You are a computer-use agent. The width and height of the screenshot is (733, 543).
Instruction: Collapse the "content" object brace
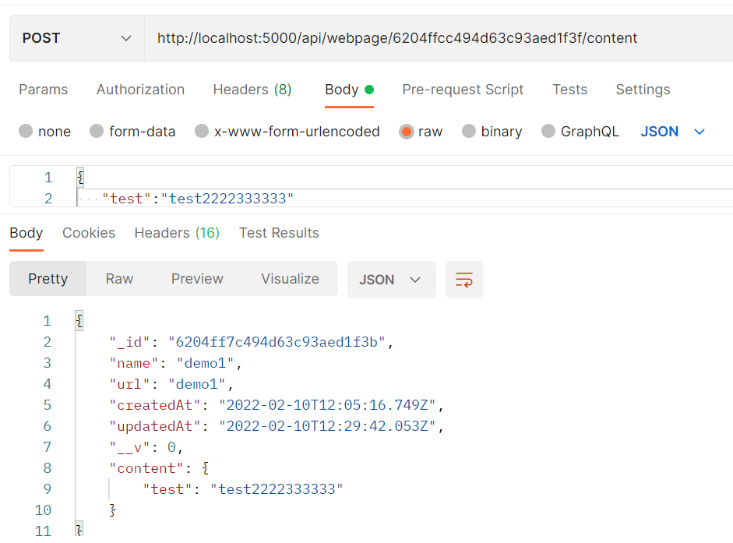click(205, 468)
